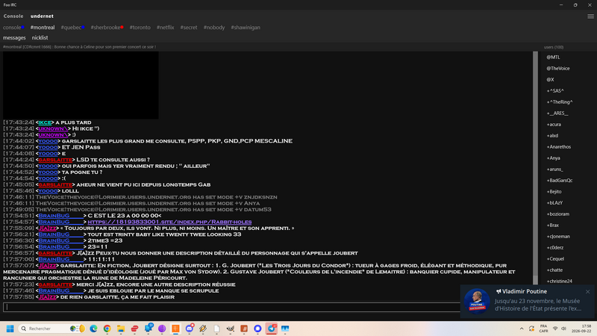597x336 pixels.
Task: Launch Google Chrome from the taskbar
Action: tap(107, 329)
